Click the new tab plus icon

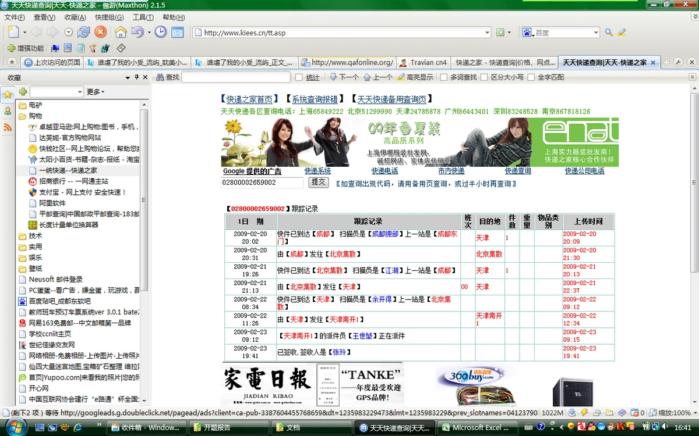666,62
